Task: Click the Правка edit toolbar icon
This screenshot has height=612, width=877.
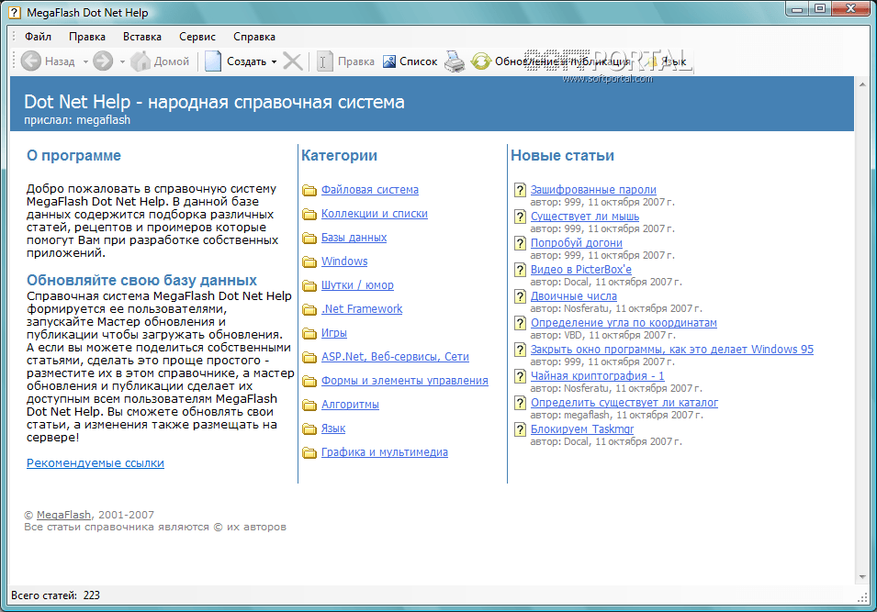Action: click(x=323, y=61)
